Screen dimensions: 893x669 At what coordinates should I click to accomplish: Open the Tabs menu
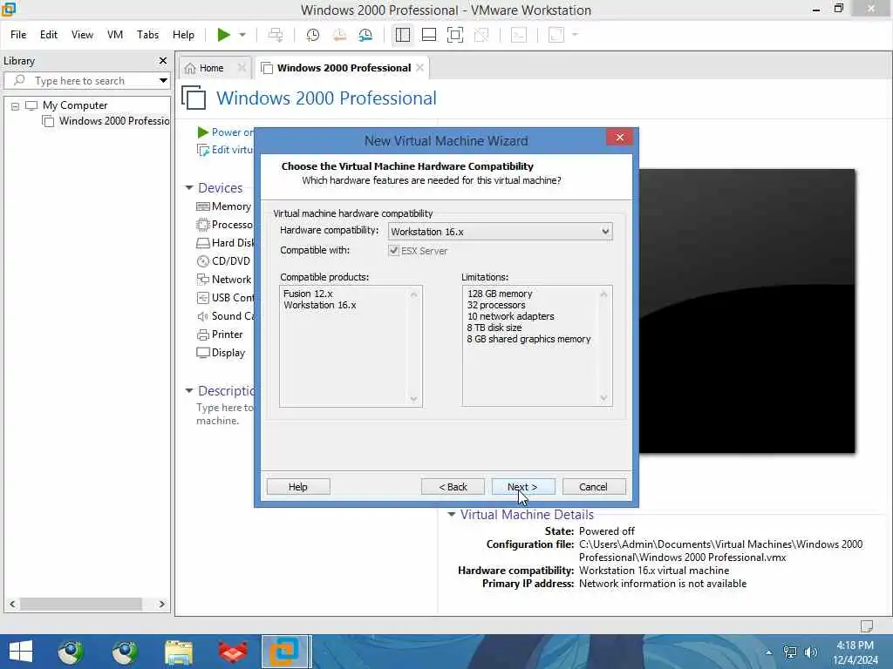pos(147,35)
